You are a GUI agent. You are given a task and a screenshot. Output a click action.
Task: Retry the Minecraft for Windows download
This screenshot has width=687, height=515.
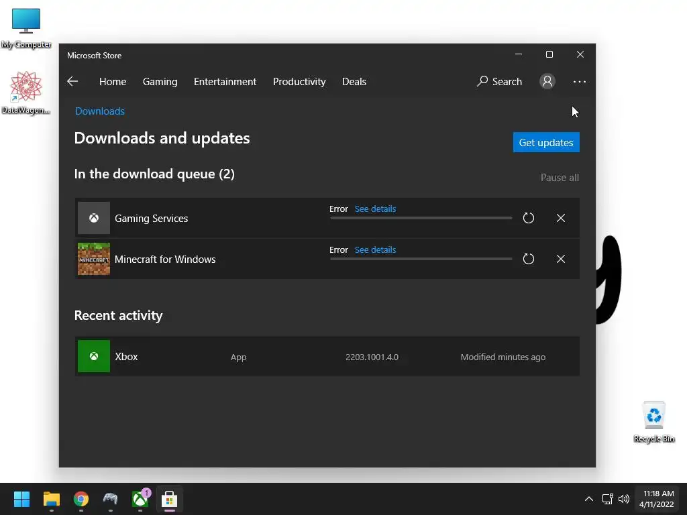[529, 259]
